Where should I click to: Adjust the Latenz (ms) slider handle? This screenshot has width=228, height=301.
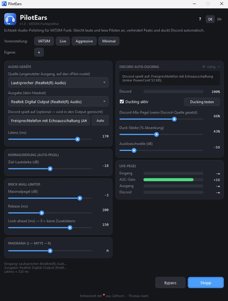coord(78,139)
